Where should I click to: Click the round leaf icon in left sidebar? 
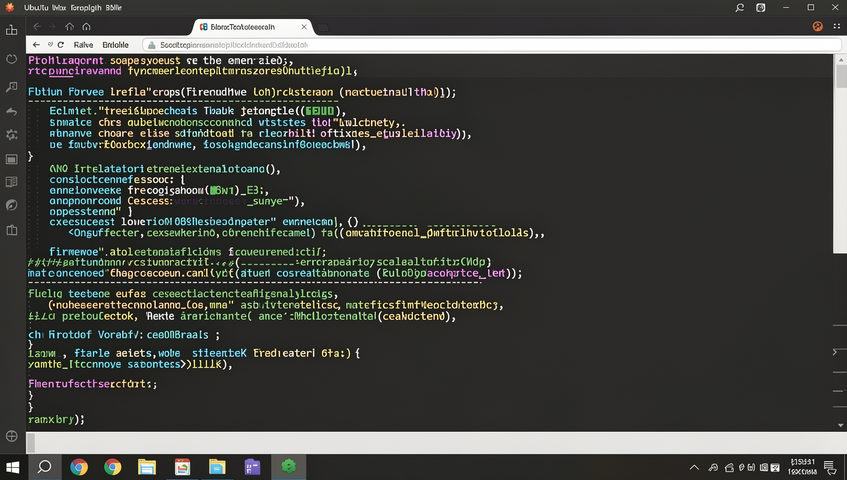[12, 205]
